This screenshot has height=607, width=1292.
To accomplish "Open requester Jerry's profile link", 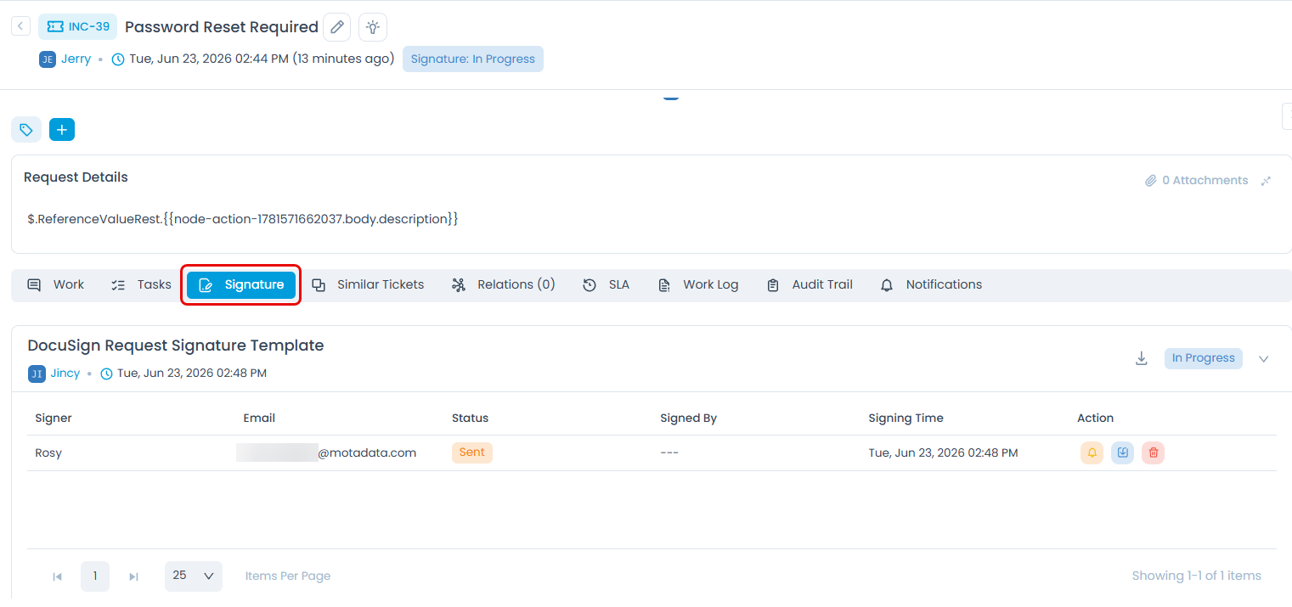I will tap(76, 59).
